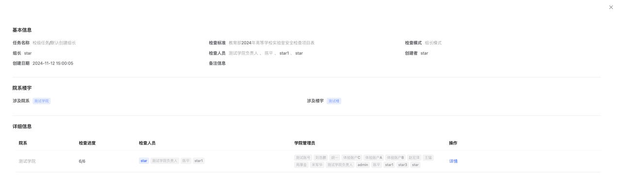Click the 周厚金 administrator tag
The width and height of the screenshot is (621, 191).
(301, 165)
